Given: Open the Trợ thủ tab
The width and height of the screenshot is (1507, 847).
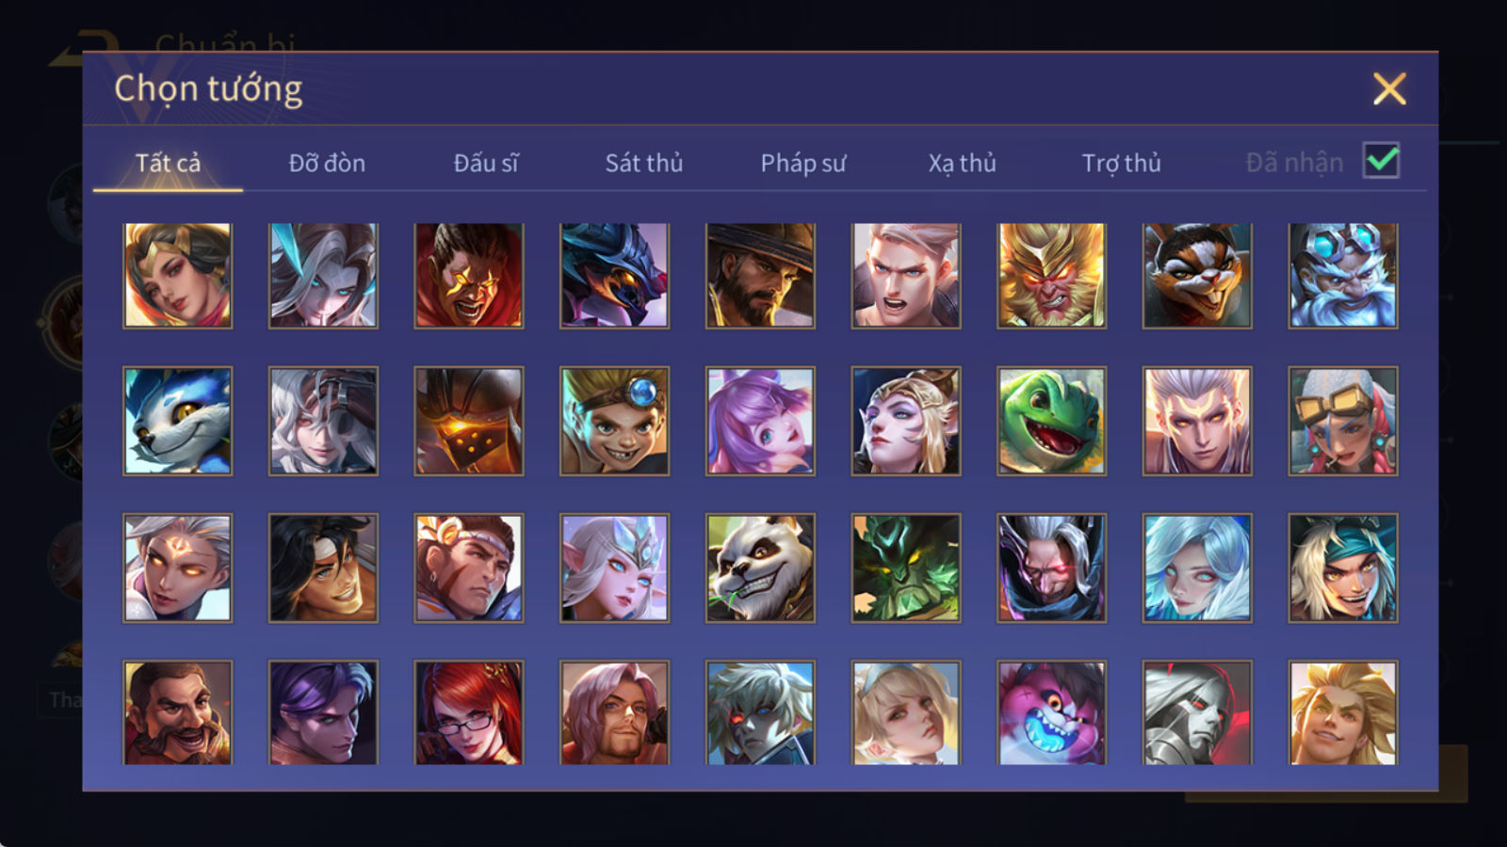Looking at the screenshot, I should (1121, 163).
